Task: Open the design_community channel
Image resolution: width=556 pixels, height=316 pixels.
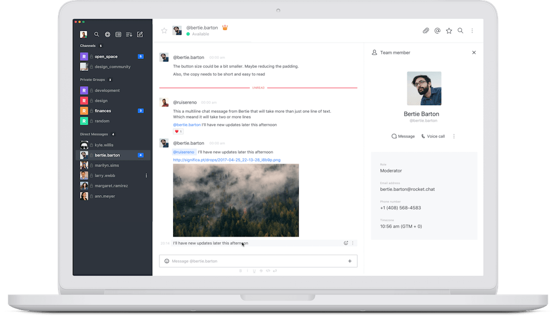Action: pyautogui.click(x=113, y=67)
